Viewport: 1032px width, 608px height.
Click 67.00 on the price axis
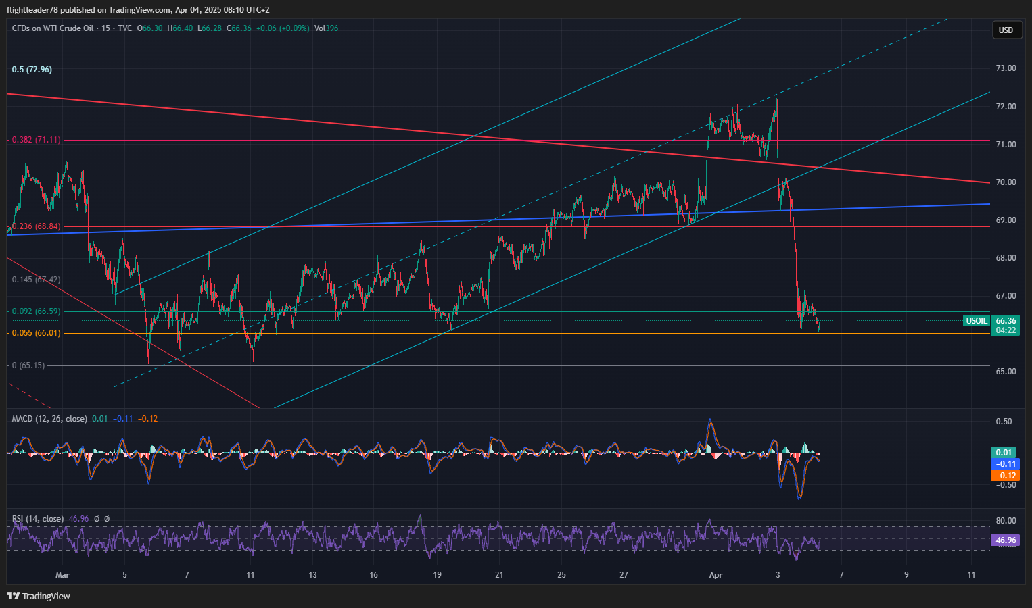click(1006, 296)
